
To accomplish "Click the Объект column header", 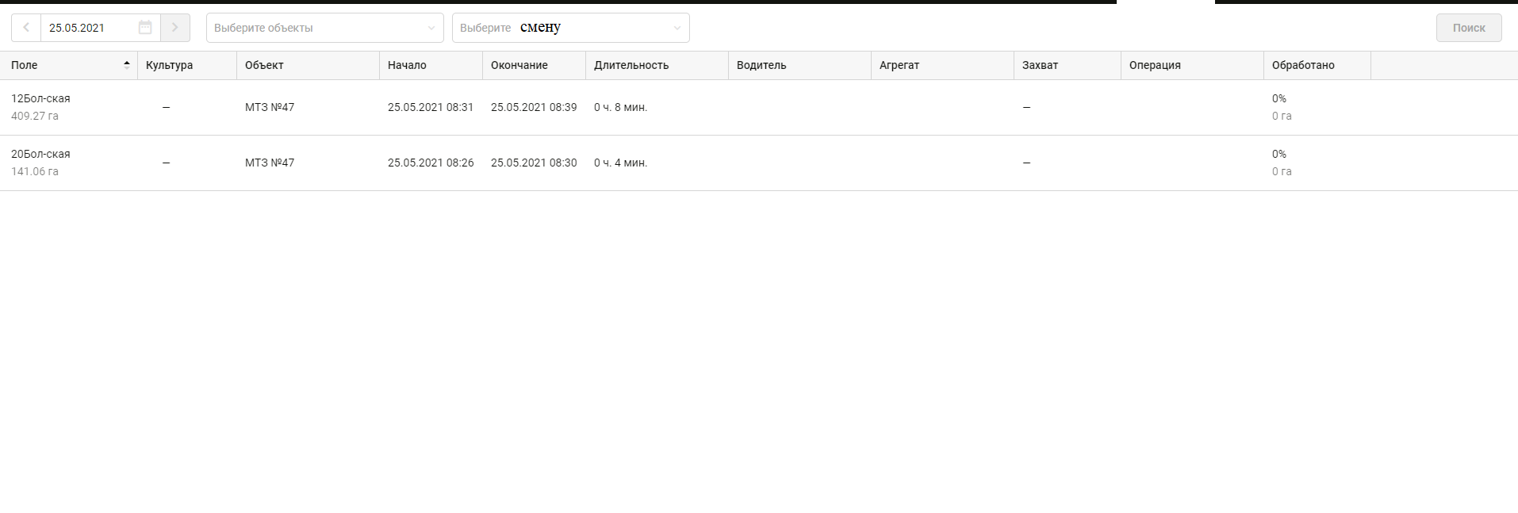I will pos(264,65).
